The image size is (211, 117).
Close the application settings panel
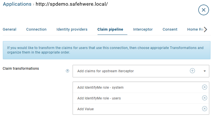(x=203, y=10)
